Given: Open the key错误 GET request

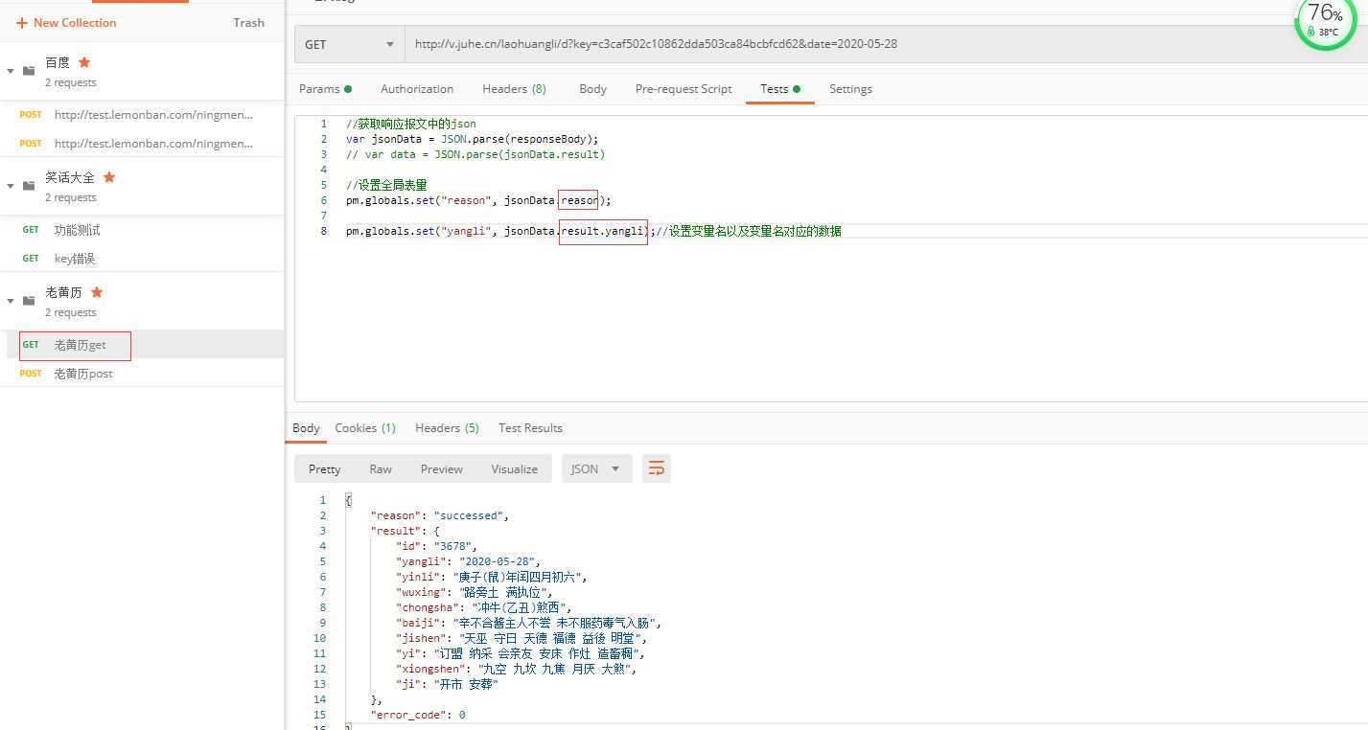Looking at the screenshot, I should (142, 259).
